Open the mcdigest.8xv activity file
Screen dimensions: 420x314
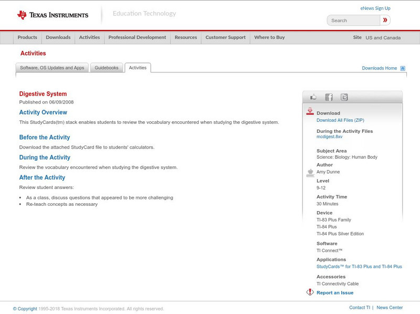click(x=330, y=137)
